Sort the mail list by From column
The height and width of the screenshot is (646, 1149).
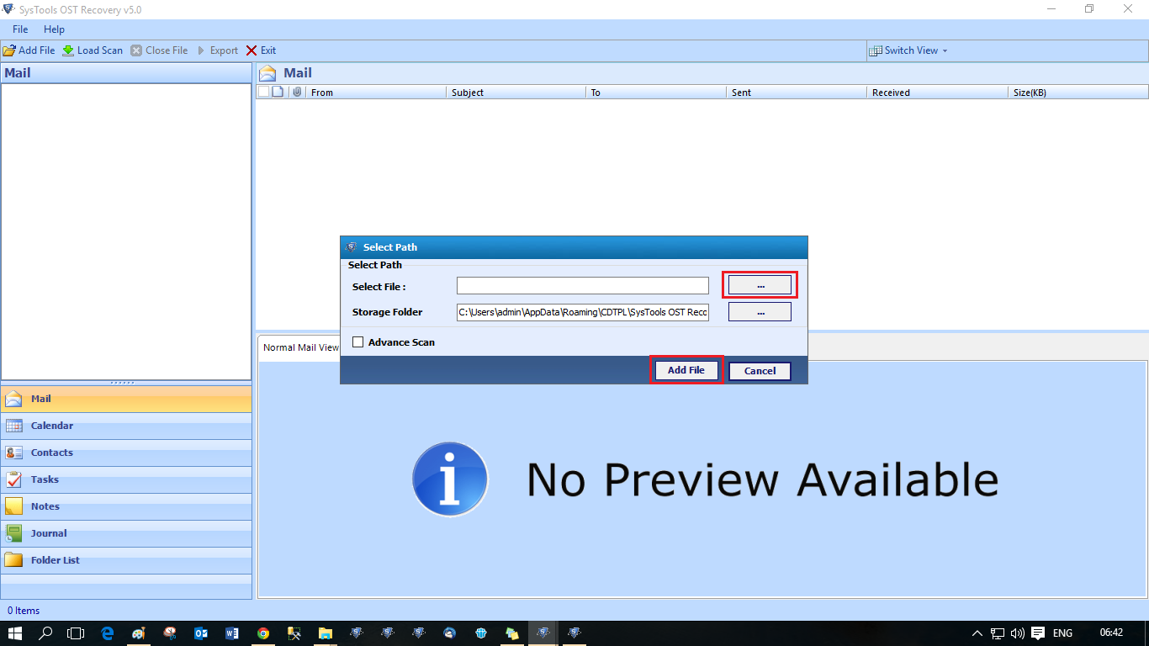coord(375,93)
